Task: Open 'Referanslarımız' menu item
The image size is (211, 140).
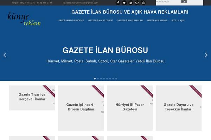Action: coord(157,20)
